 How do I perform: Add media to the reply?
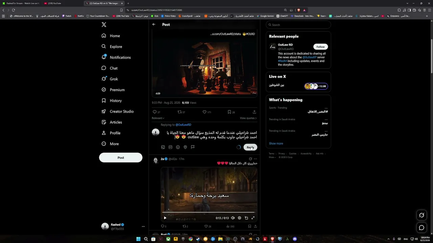pyautogui.click(x=163, y=147)
